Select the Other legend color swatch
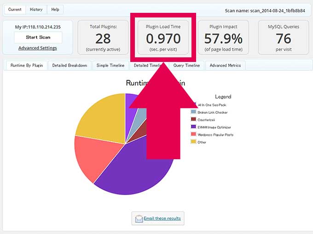Screen dimensions: 313x234 tap(193, 142)
